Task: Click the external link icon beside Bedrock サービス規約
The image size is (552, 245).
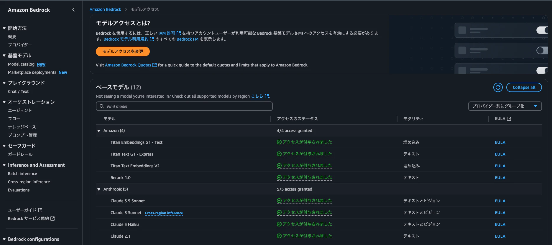Action: [52, 219]
